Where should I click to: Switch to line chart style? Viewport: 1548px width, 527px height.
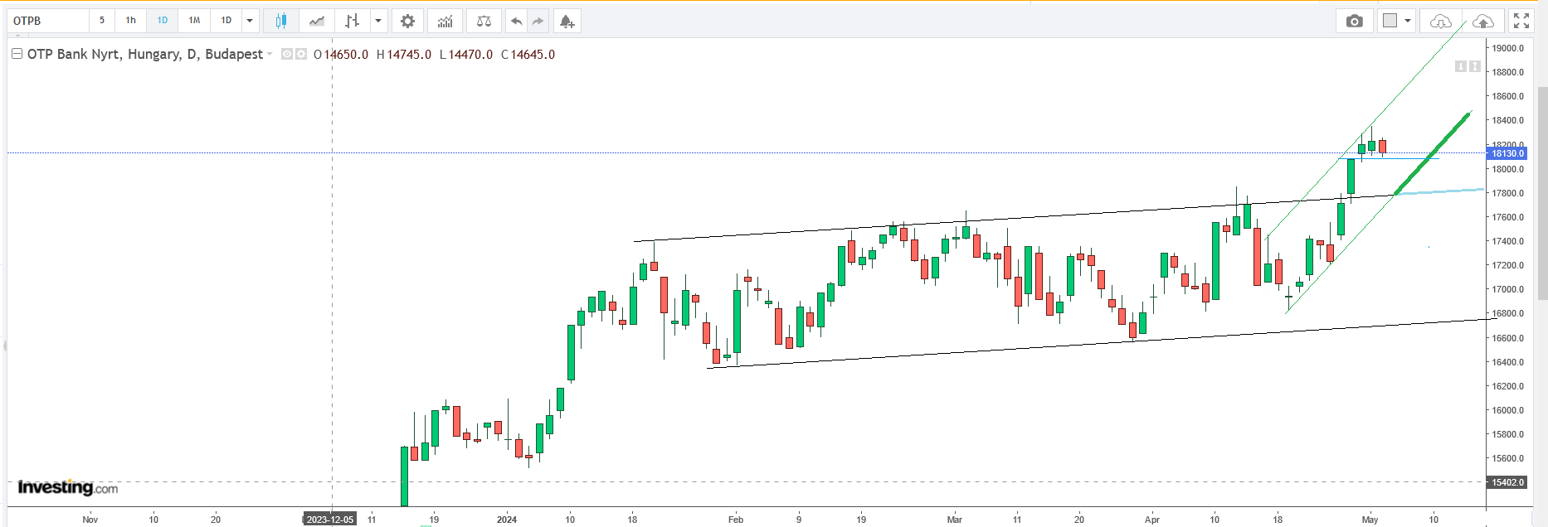[x=317, y=21]
